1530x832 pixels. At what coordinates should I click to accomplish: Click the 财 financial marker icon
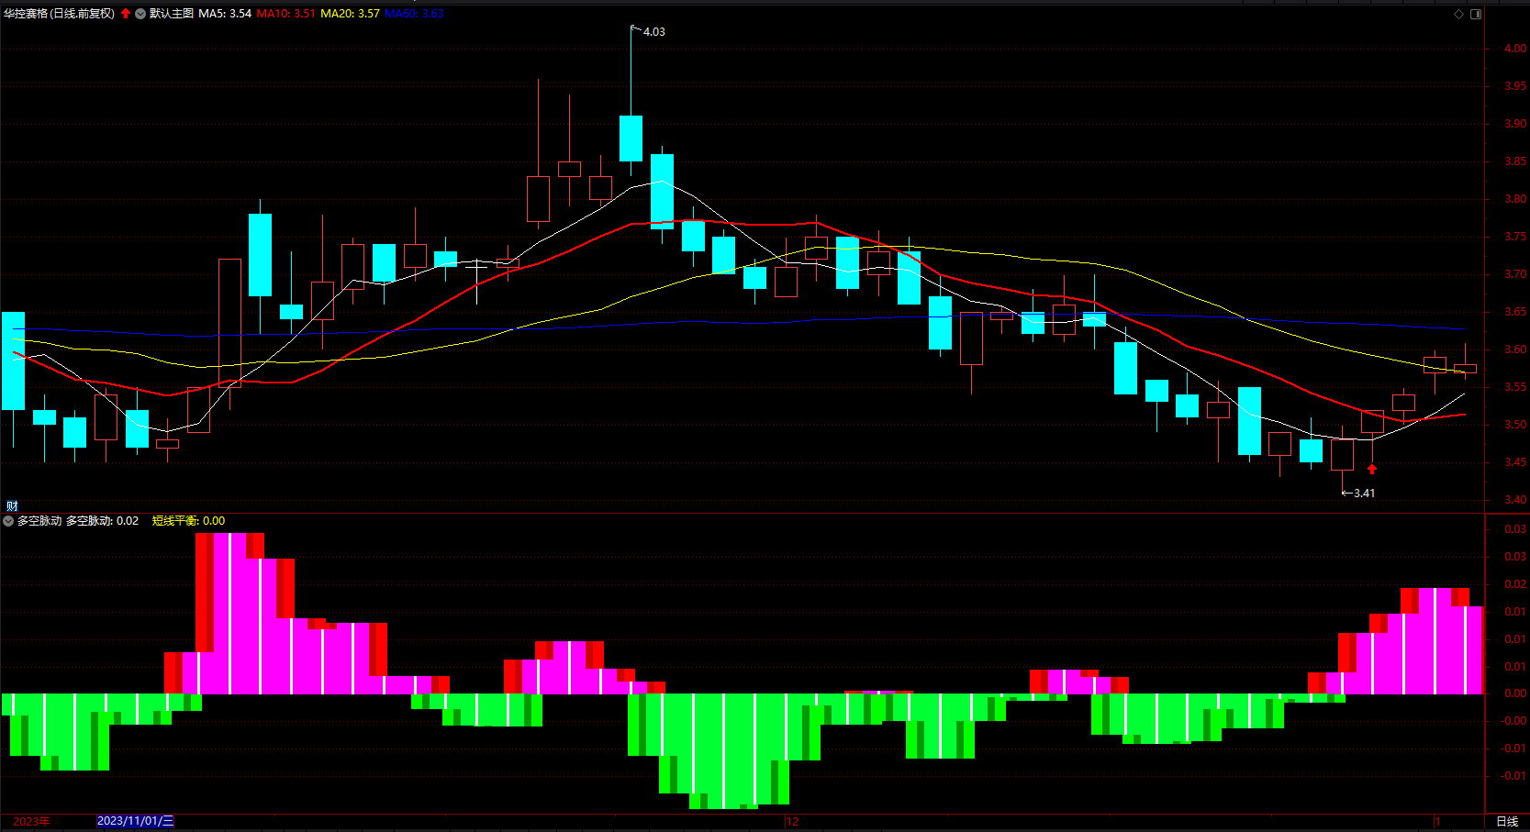point(12,506)
